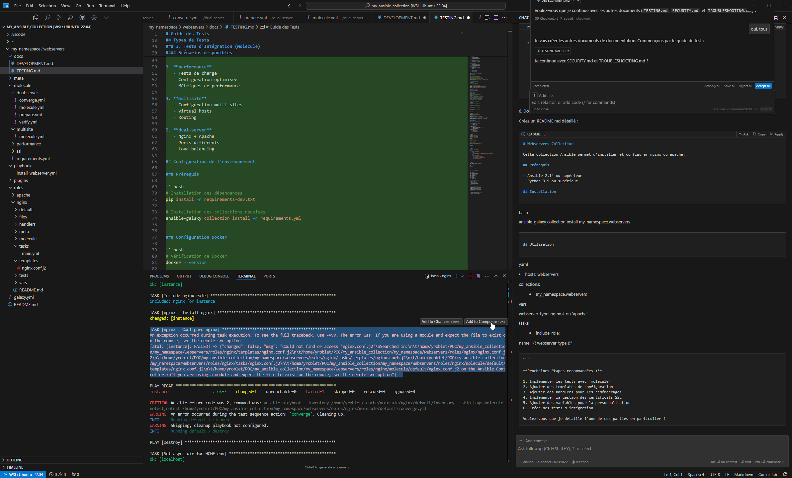Open the markdown preview to the side

point(487,18)
